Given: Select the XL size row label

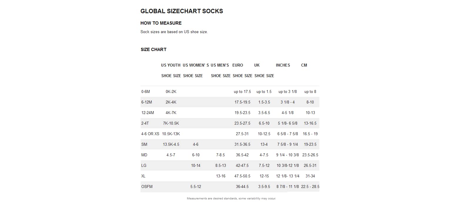Looking at the screenshot, I should pyautogui.click(x=143, y=176).
